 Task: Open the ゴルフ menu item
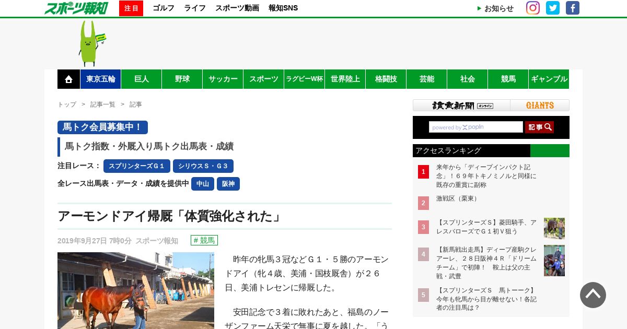[164, 8]
